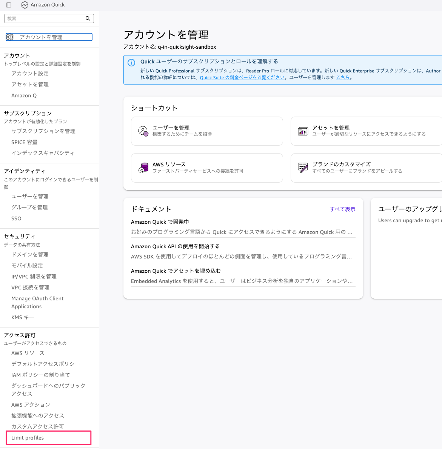Open the ブランドのカスタマイズ shortcut card
The image size is (442, 449).
[x=367, y=168]
